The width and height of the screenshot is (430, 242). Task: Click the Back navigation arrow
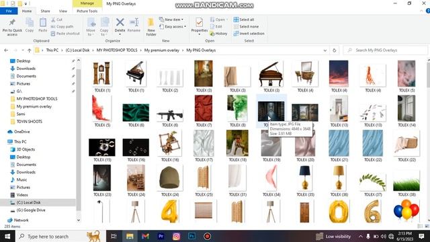pyautogui.click(x=6, y=50)
